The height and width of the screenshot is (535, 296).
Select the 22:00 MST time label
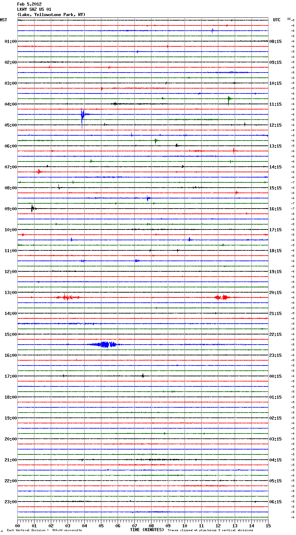point(10,481)
